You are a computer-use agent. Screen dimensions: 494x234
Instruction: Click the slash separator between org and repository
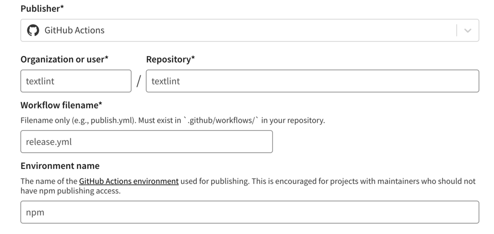pyautogui.click(x=139, y=81)
